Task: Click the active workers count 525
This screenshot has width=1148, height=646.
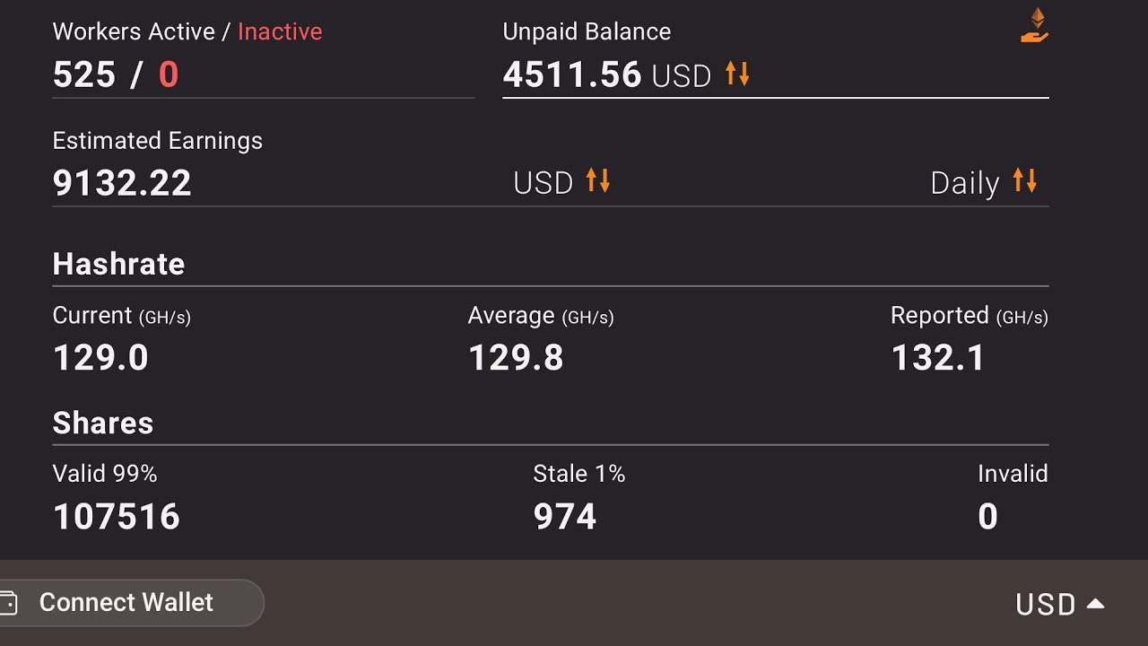Action: [x=84, y=74]
